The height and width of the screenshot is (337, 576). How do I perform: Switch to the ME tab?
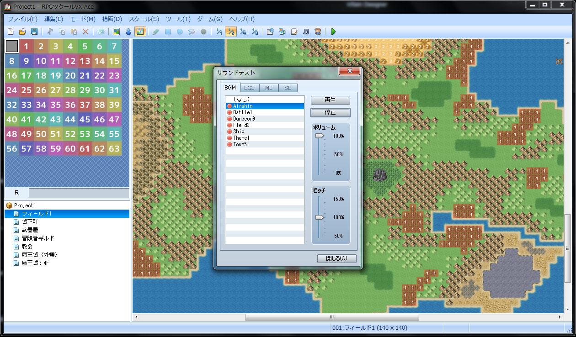(x=269, y=88)
